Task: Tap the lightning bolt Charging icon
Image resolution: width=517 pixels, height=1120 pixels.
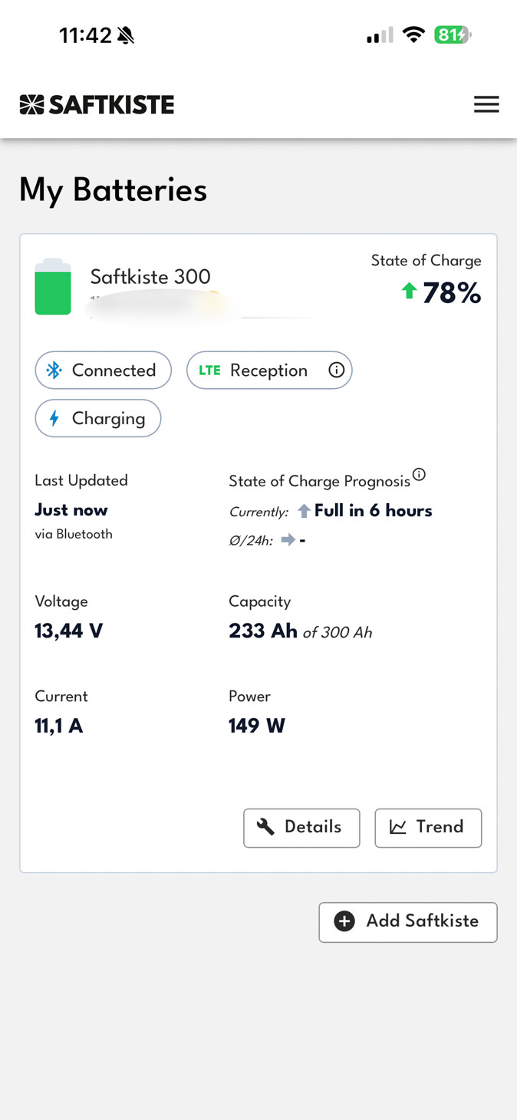Action: pos(54,419)
